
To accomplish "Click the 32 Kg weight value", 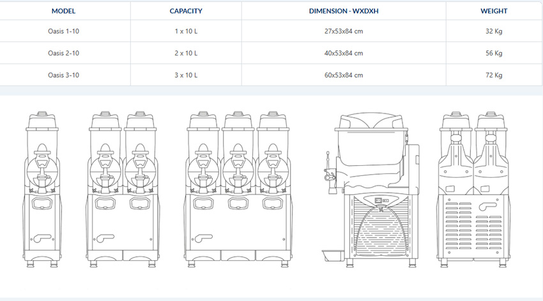I will coord(494,31).
